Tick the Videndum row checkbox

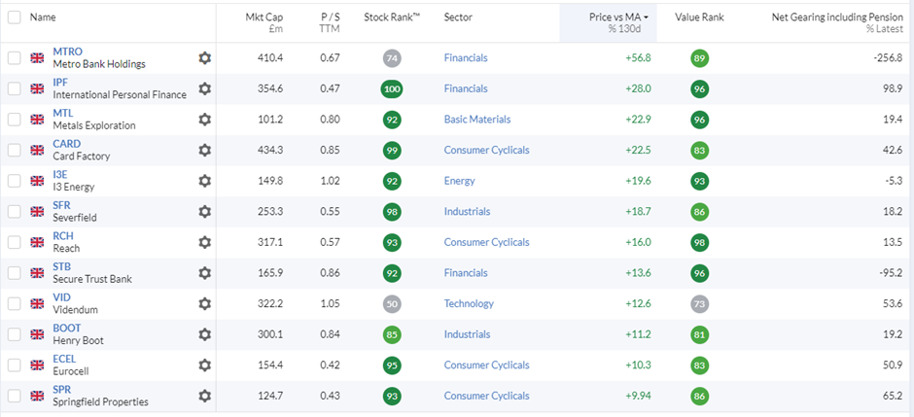14,303
